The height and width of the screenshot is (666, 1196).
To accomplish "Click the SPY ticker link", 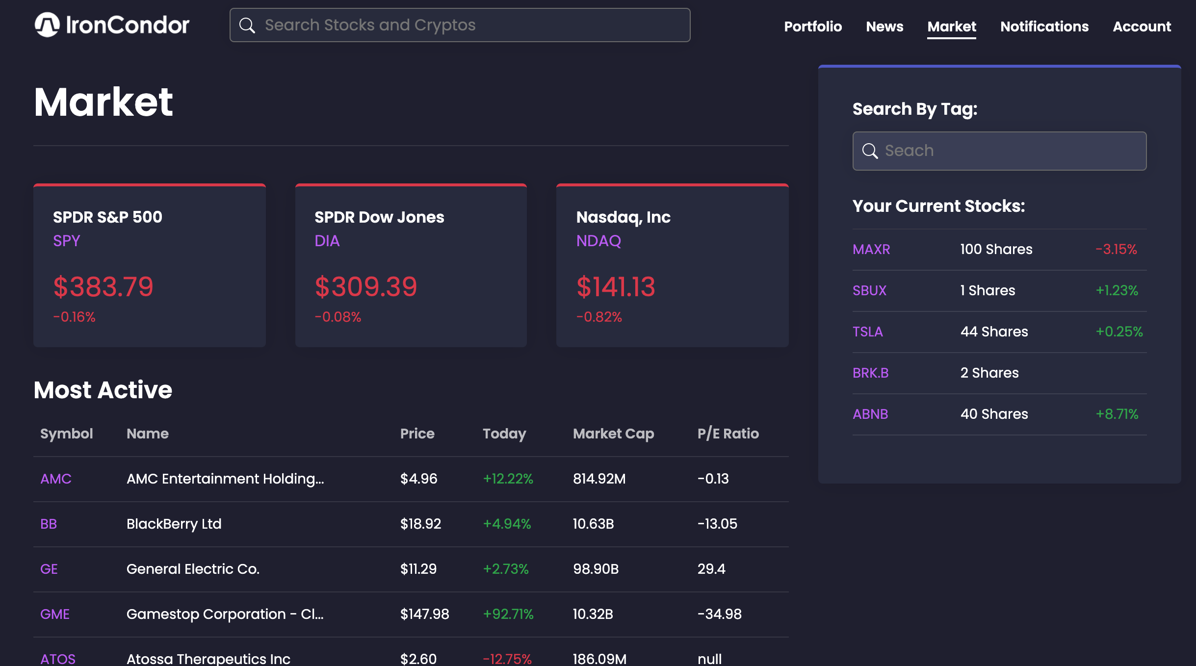I will [67, 241].
